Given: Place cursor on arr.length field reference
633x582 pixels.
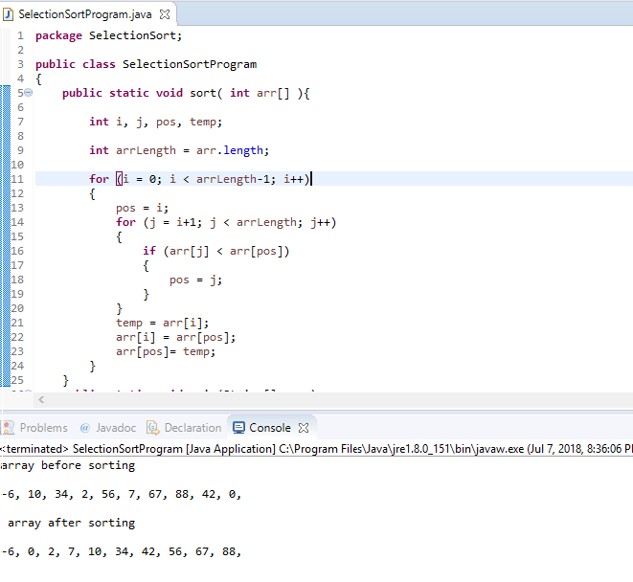Looking at the screenshot, I should [243, 150].
